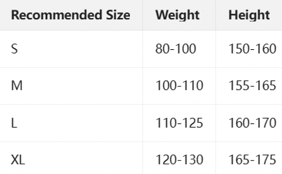Click the 120-130 weight value
Screen dimensions: 282x174
[x=179, y=160]
